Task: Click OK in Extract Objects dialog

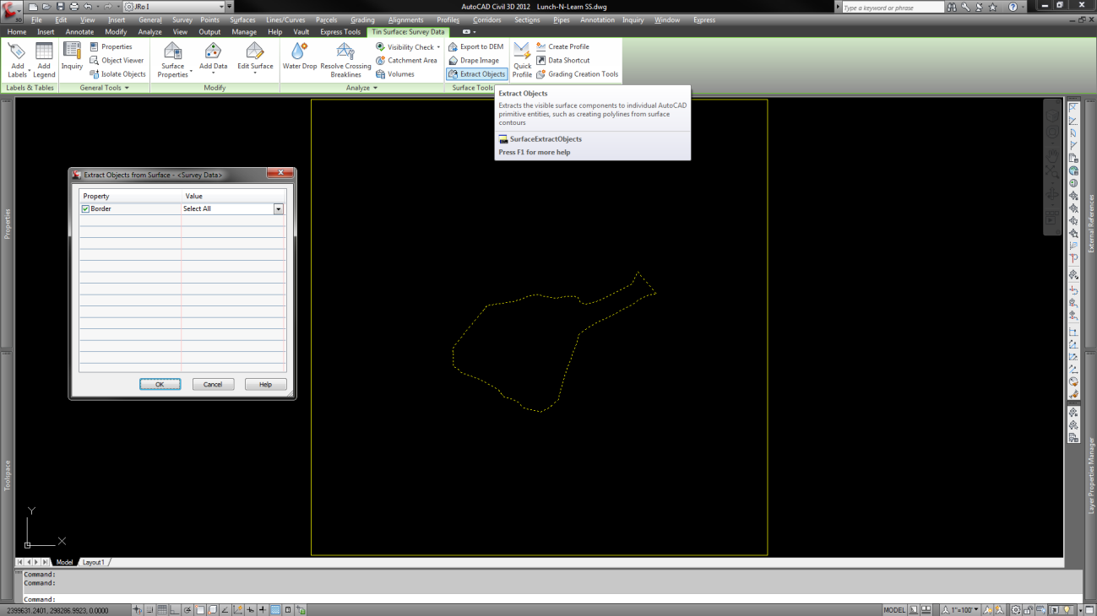Action: tap(160, 384)
